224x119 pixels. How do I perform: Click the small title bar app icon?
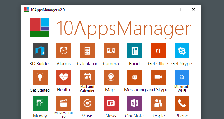click(x=26, y=10)
